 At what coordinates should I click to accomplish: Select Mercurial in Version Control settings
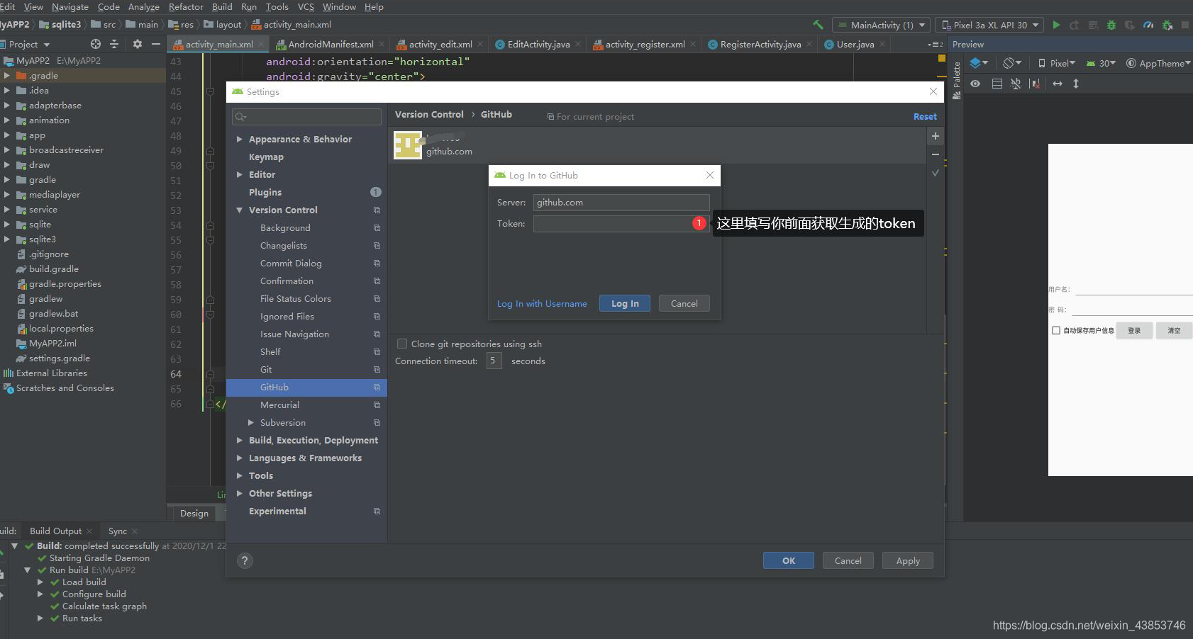[x=279, y=405]
